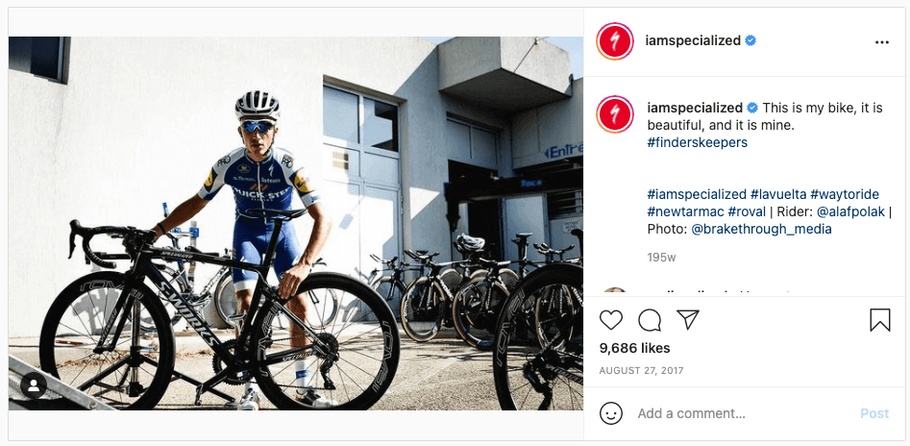The image size is (910, 446).
Task: Visit @brakethrough_media photographer profile
Action: (x=761, y=229)
